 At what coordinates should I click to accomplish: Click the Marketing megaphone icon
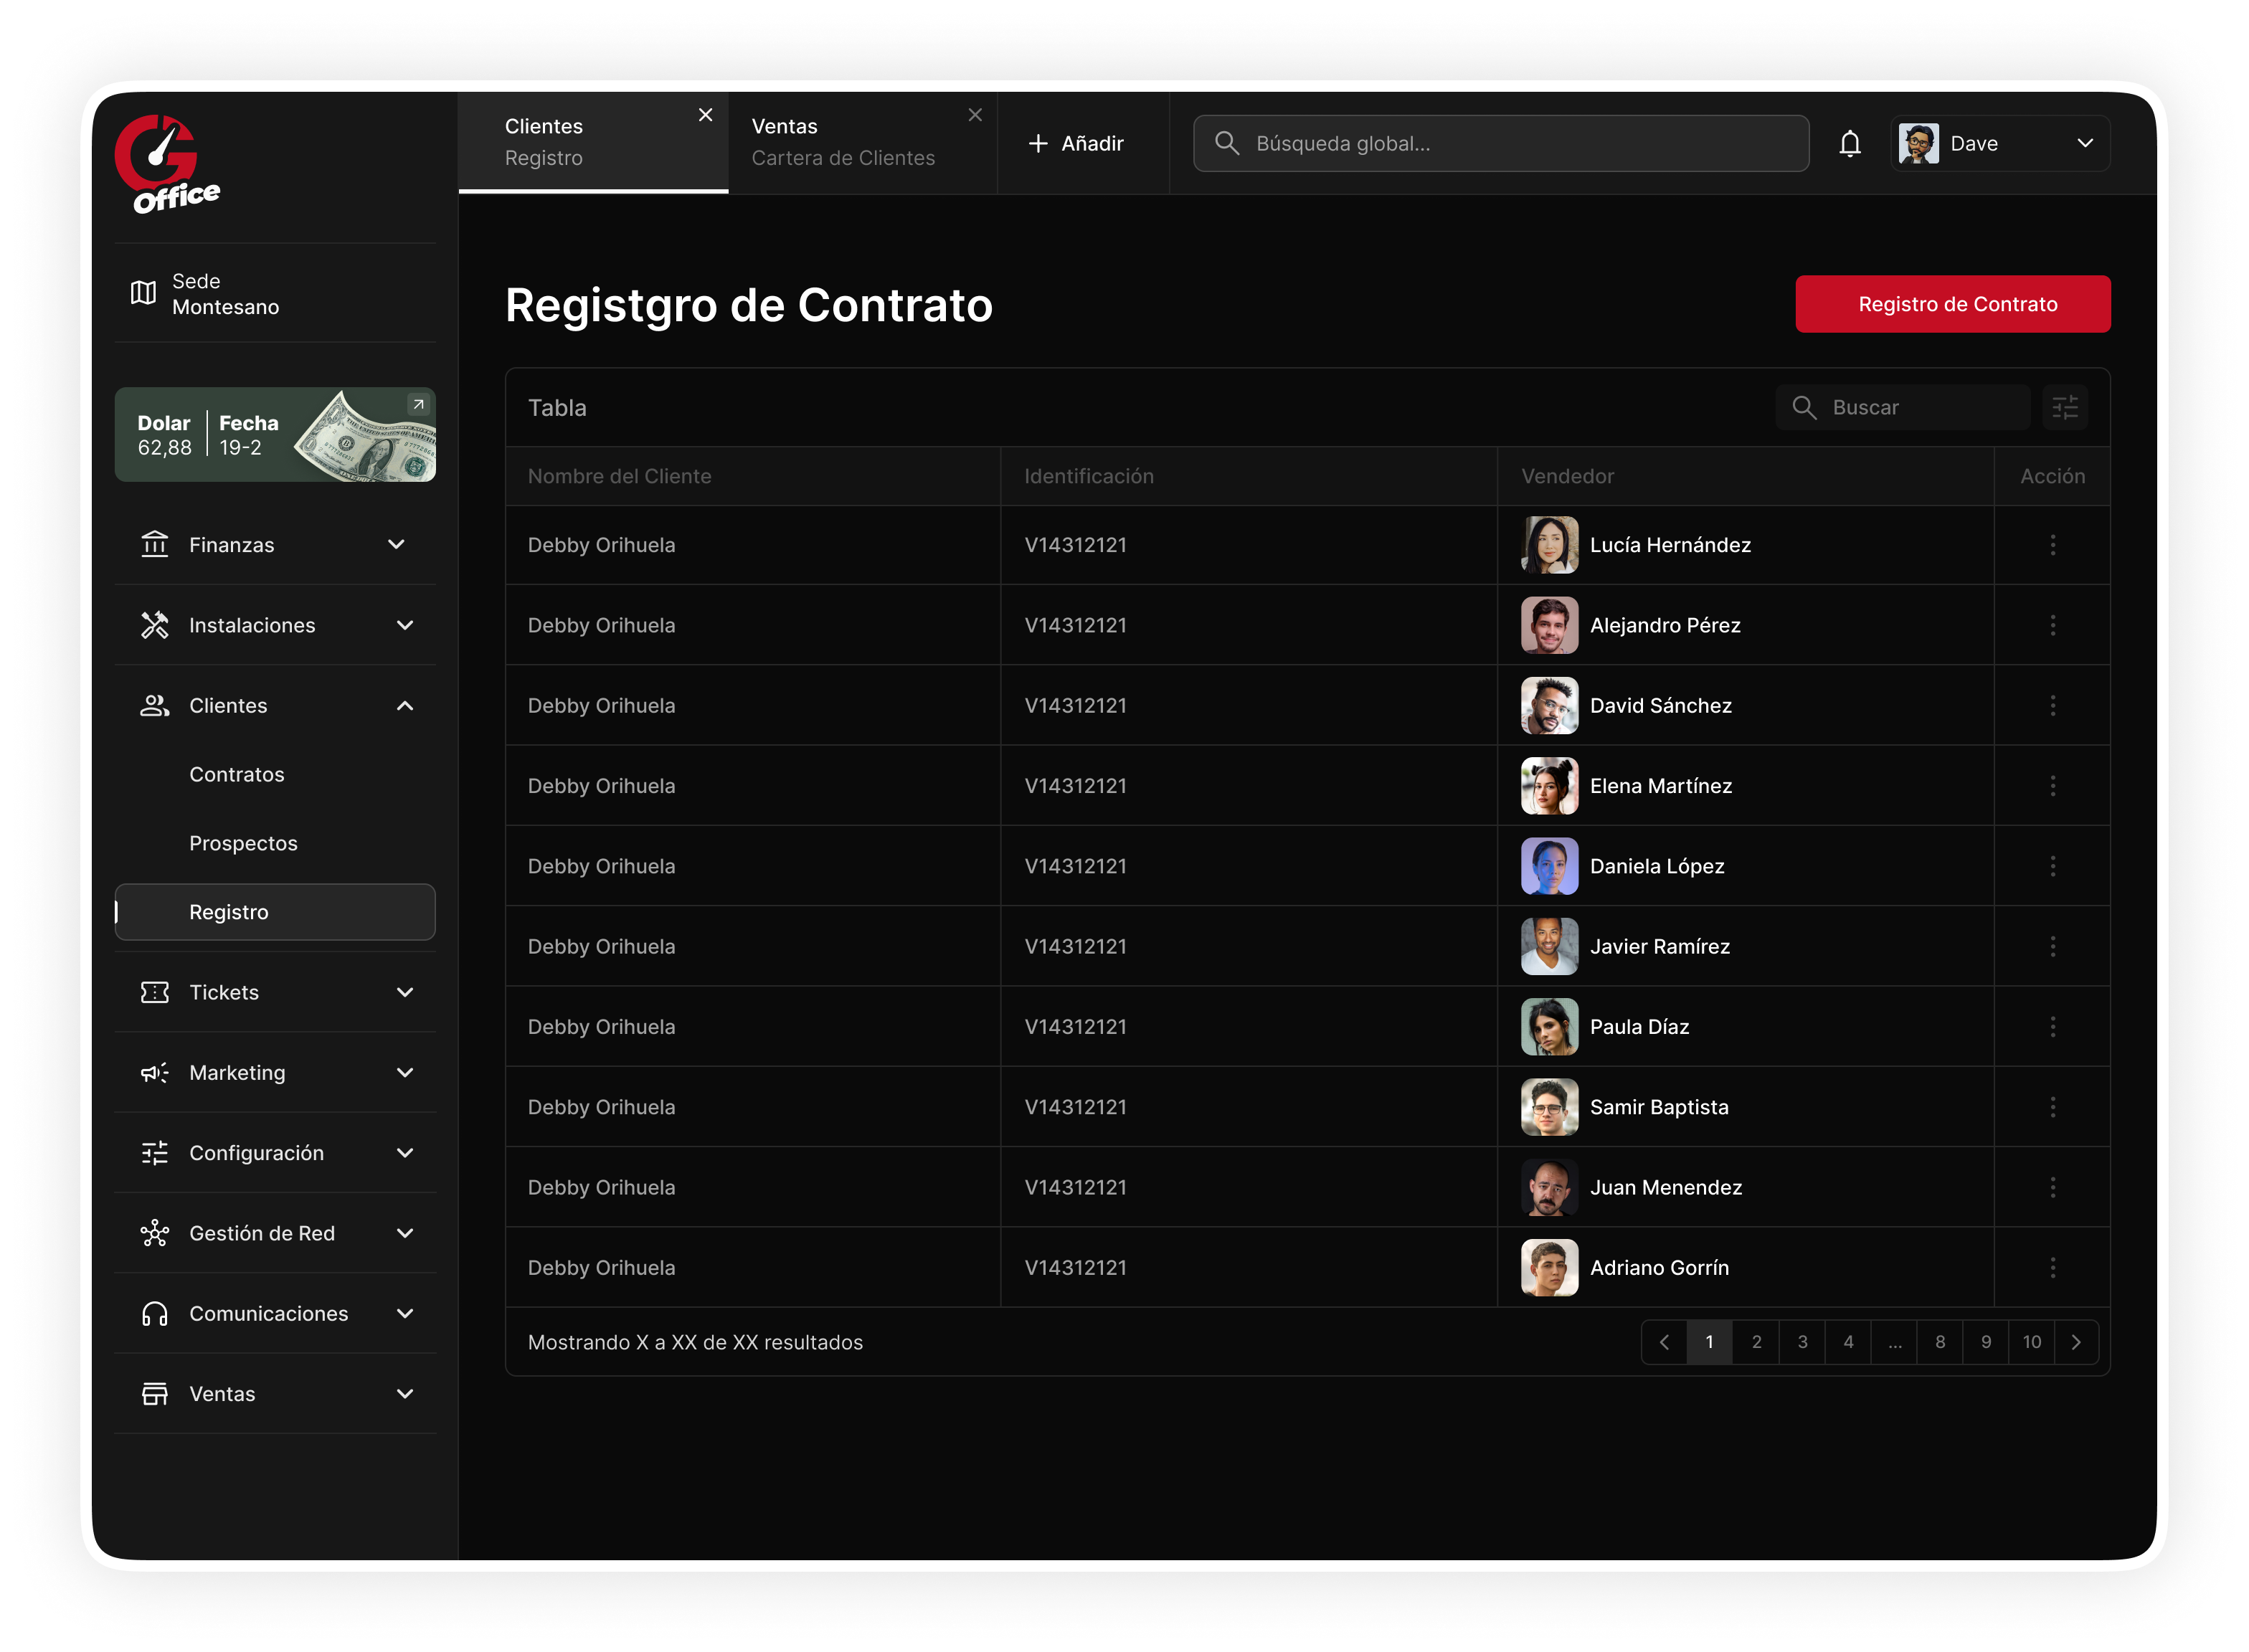tap(154, 1072)
